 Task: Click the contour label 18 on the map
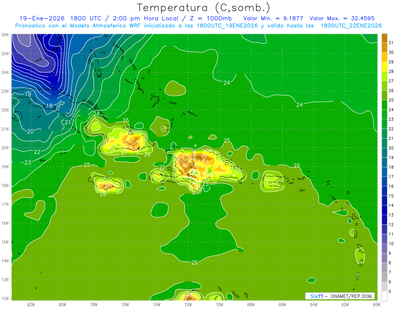(x=49, y=106)
